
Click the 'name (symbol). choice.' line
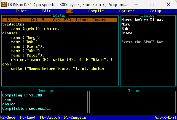tap(35, 29)
